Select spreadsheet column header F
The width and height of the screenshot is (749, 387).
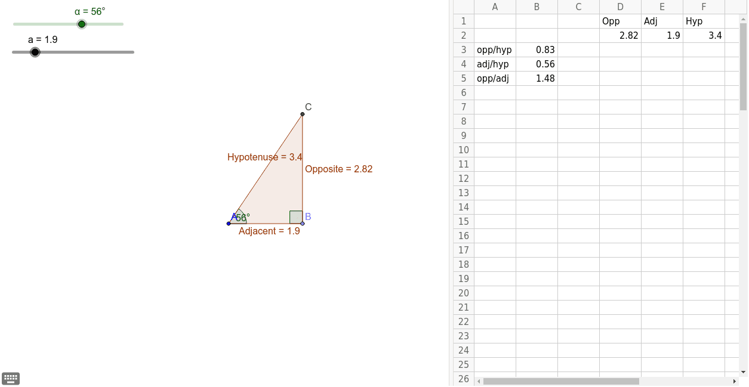[x=704, y=7]
